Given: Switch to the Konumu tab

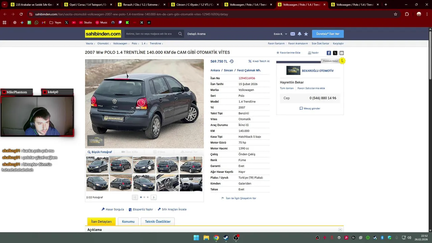Looking at the screenshot, I should pyautogui.click(x=128, y=221).
